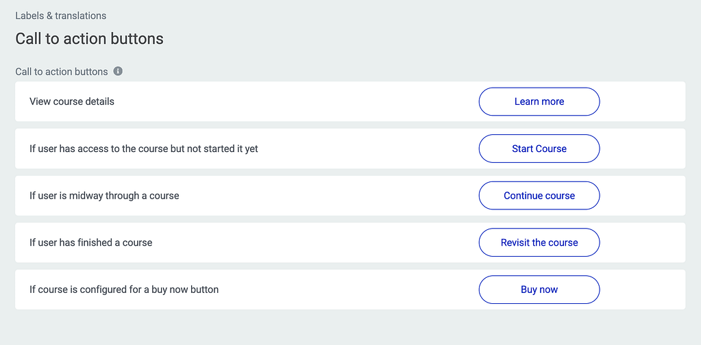Click empty space right of Learn more button
This screenshot has height=345, width=701.
pyautogui.click(x=643, y=102)
